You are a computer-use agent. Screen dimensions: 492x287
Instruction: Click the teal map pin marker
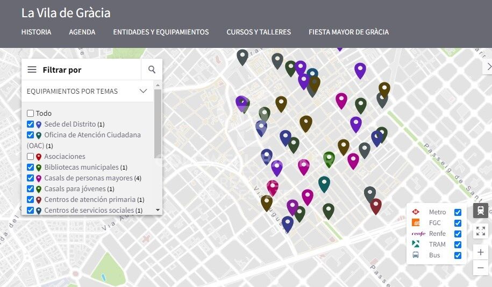324,183
